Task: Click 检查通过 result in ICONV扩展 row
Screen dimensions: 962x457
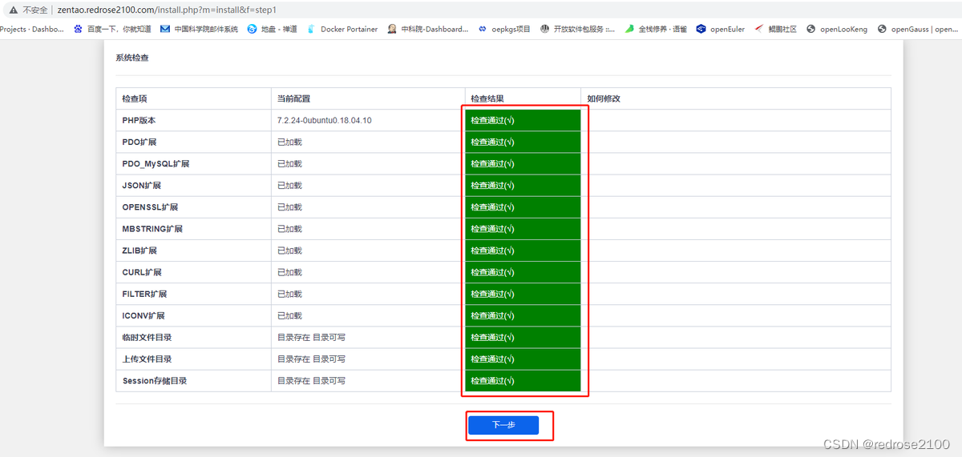Action: click(x=523, y=315)
